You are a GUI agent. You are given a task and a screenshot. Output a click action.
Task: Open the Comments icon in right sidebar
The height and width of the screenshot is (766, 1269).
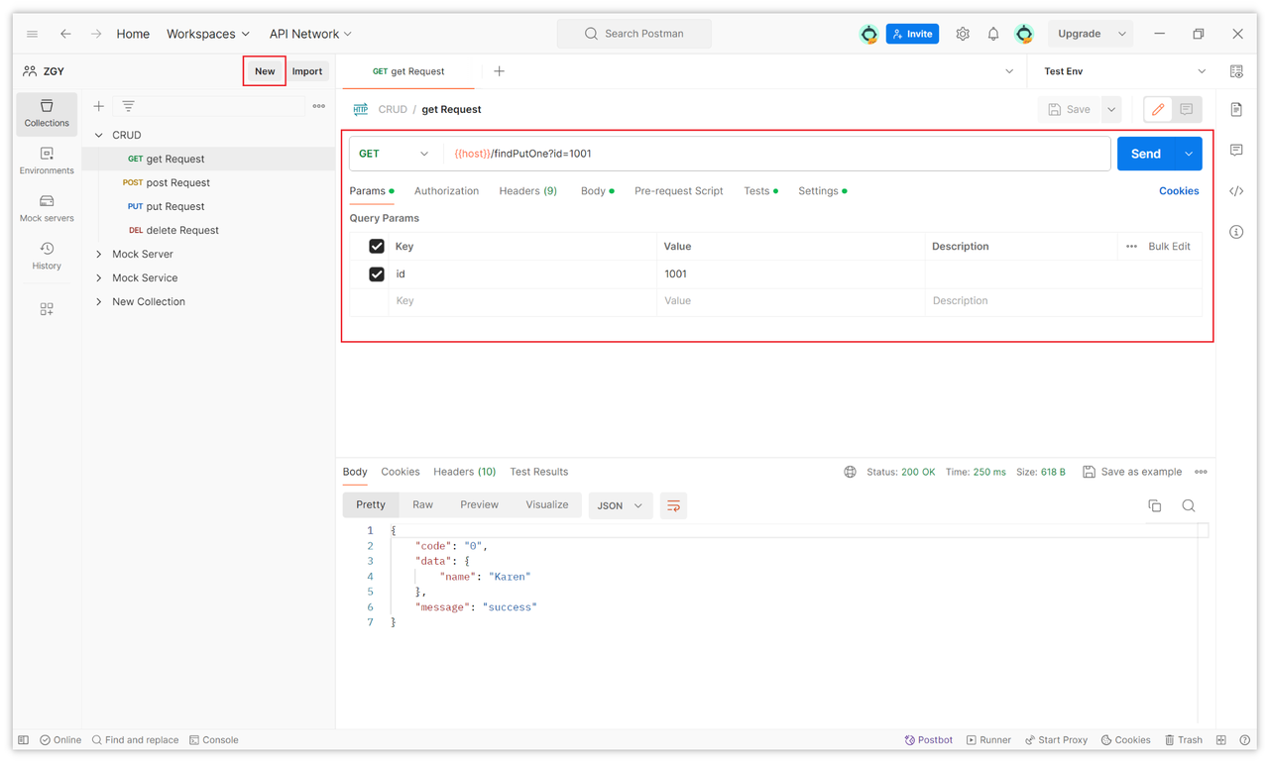(1236, 151)
